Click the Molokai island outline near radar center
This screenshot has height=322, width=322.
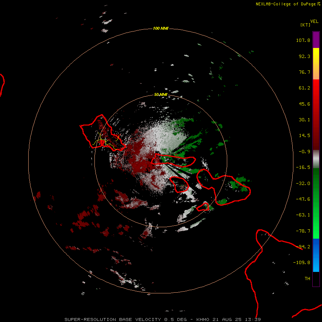tap(173, 160)
